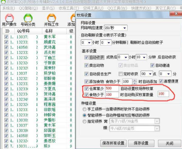Select 指定领养 radio option
Viewport: 182px width, 149px height.
pos(84,121)
